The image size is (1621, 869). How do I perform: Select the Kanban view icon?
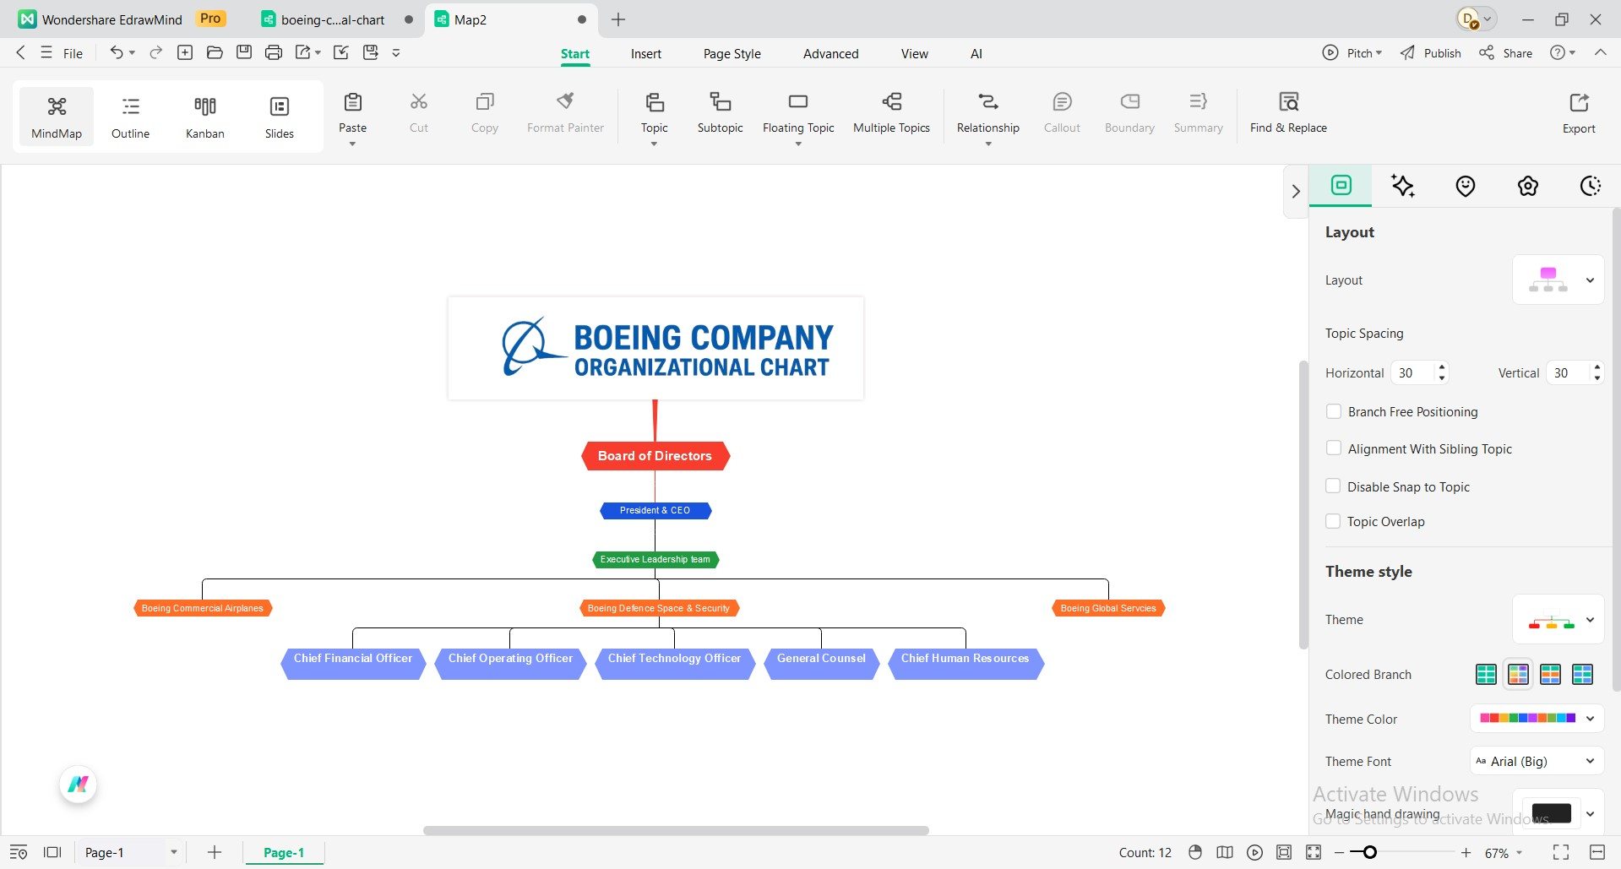pyautogui.click(x=204, y=116)
